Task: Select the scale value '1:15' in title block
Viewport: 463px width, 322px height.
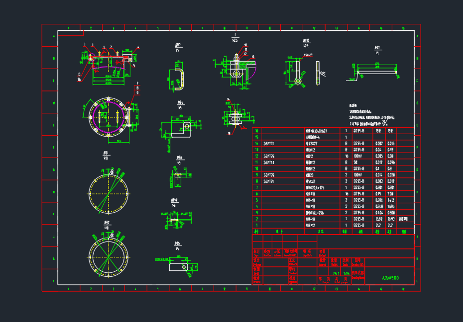Action: [347, 274]
